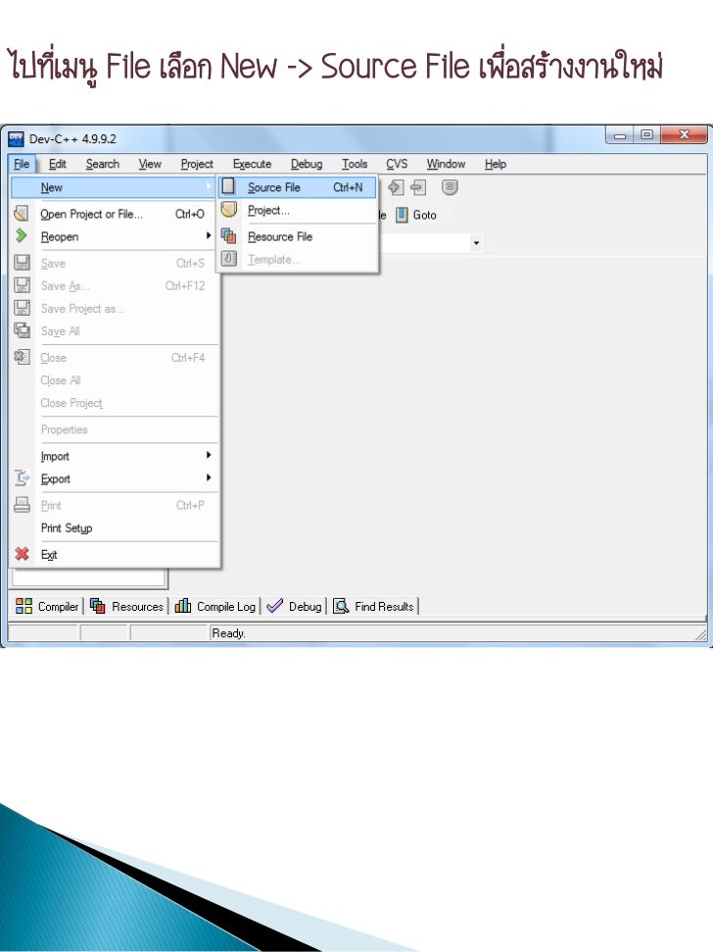Click the floppy icon beside Save Project as
The width and height of the screenshot is (713, 952).
22,307
